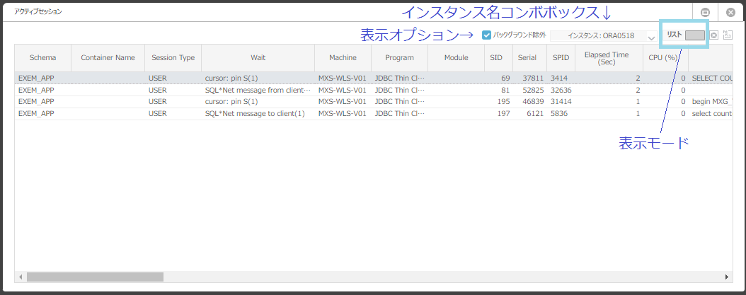Click the 'SELECT COU' SQL text cell

pos(711,78)
